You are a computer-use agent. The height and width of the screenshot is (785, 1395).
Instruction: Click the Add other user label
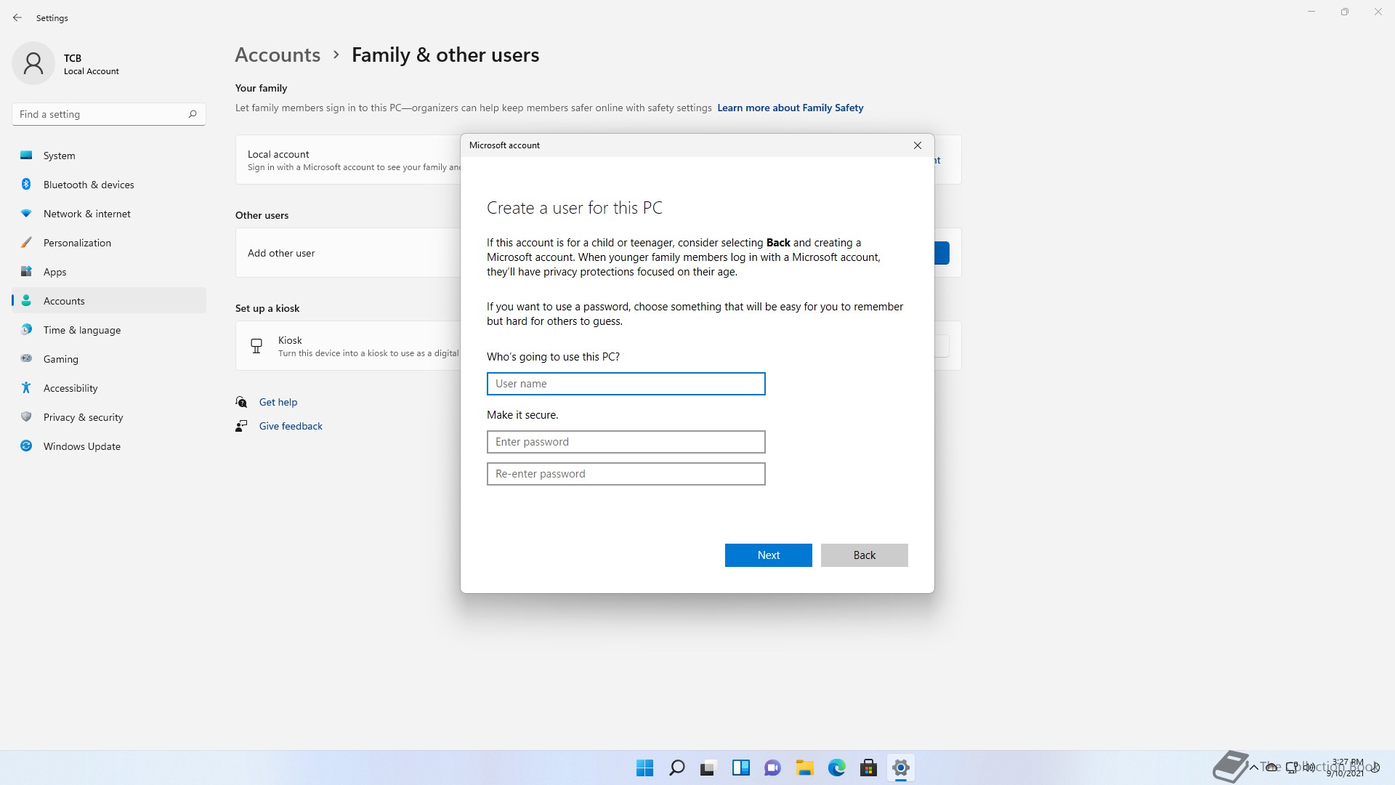point(281,253)
